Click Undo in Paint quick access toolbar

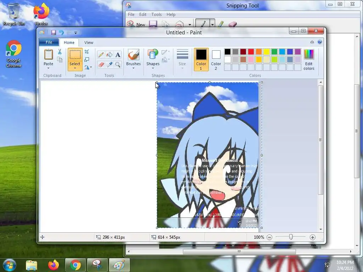coord(61,33)
